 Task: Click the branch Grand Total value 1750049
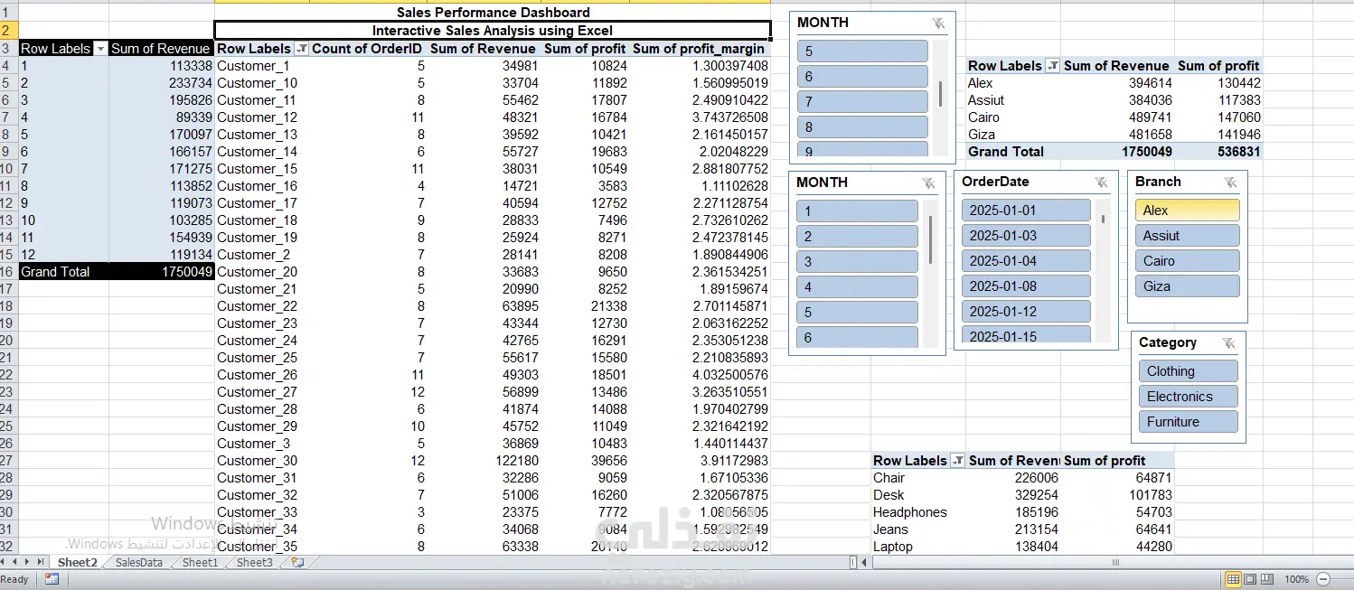coord(1146,152)
